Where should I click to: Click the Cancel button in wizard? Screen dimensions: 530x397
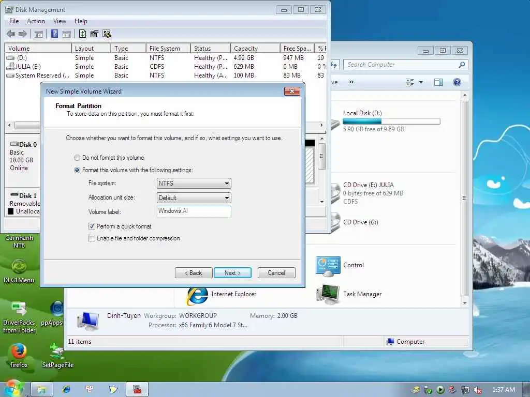[276, 273]
